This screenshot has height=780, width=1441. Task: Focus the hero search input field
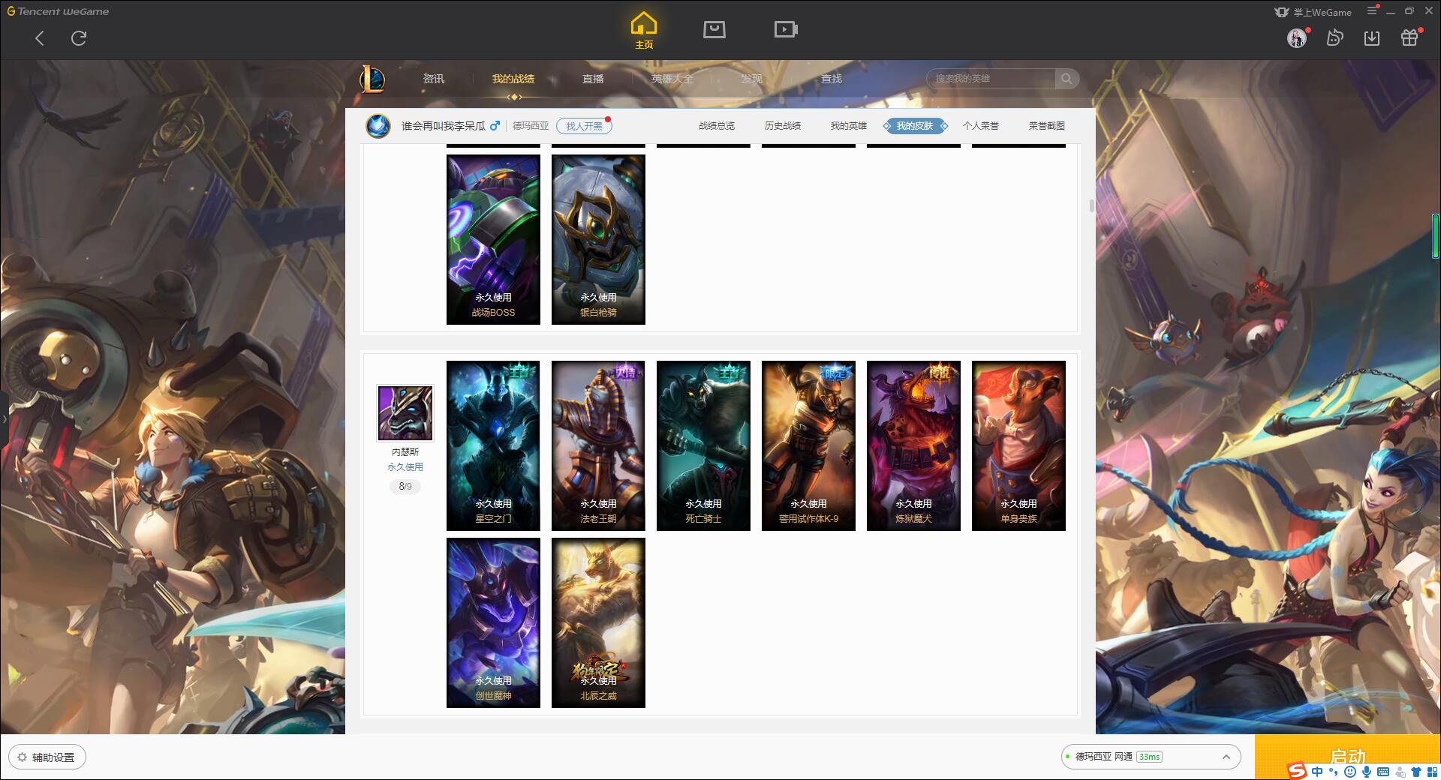[991, 79]
